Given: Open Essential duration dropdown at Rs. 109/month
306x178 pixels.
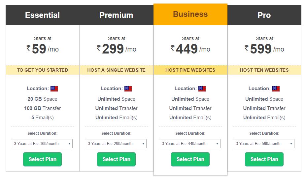Looking at the screenshot, I should point(42,144).
